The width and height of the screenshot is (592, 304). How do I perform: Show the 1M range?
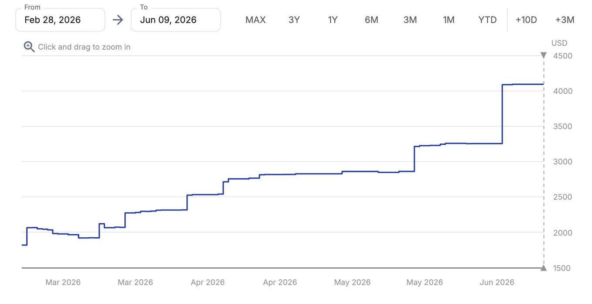tap(448, 20)
